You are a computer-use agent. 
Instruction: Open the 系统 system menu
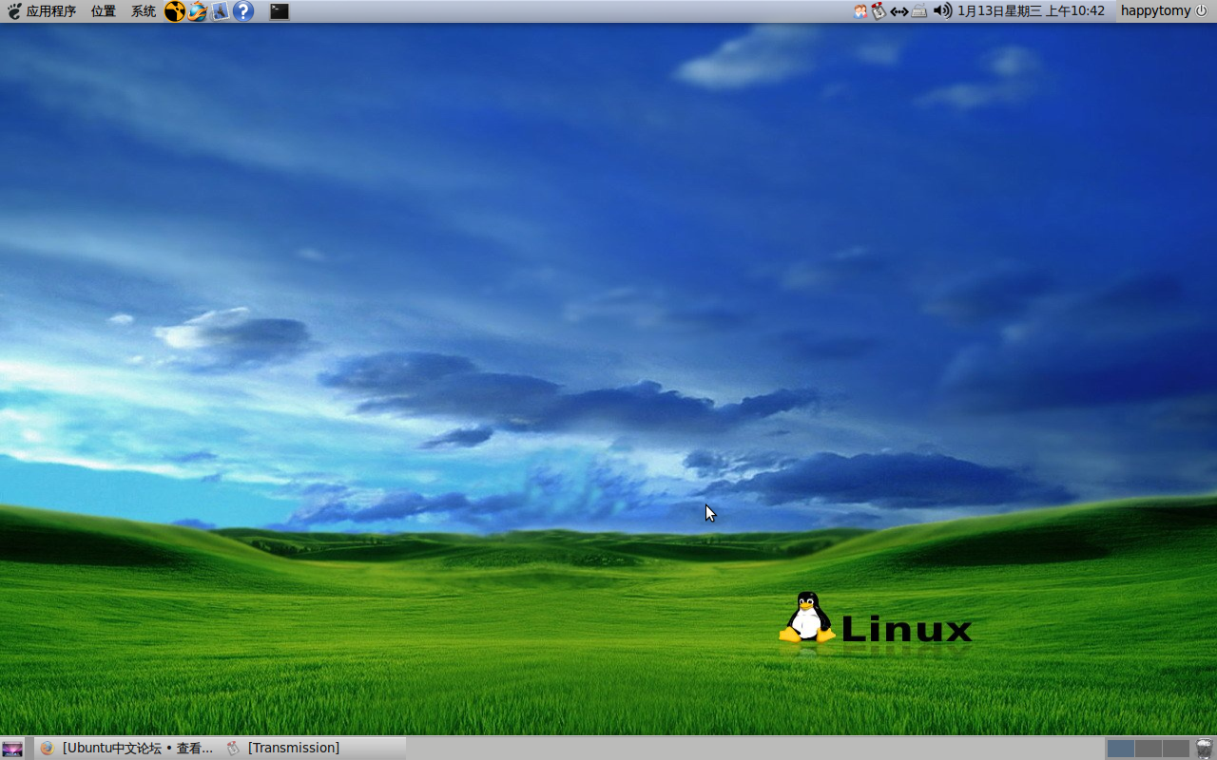[x=144, y=11]
